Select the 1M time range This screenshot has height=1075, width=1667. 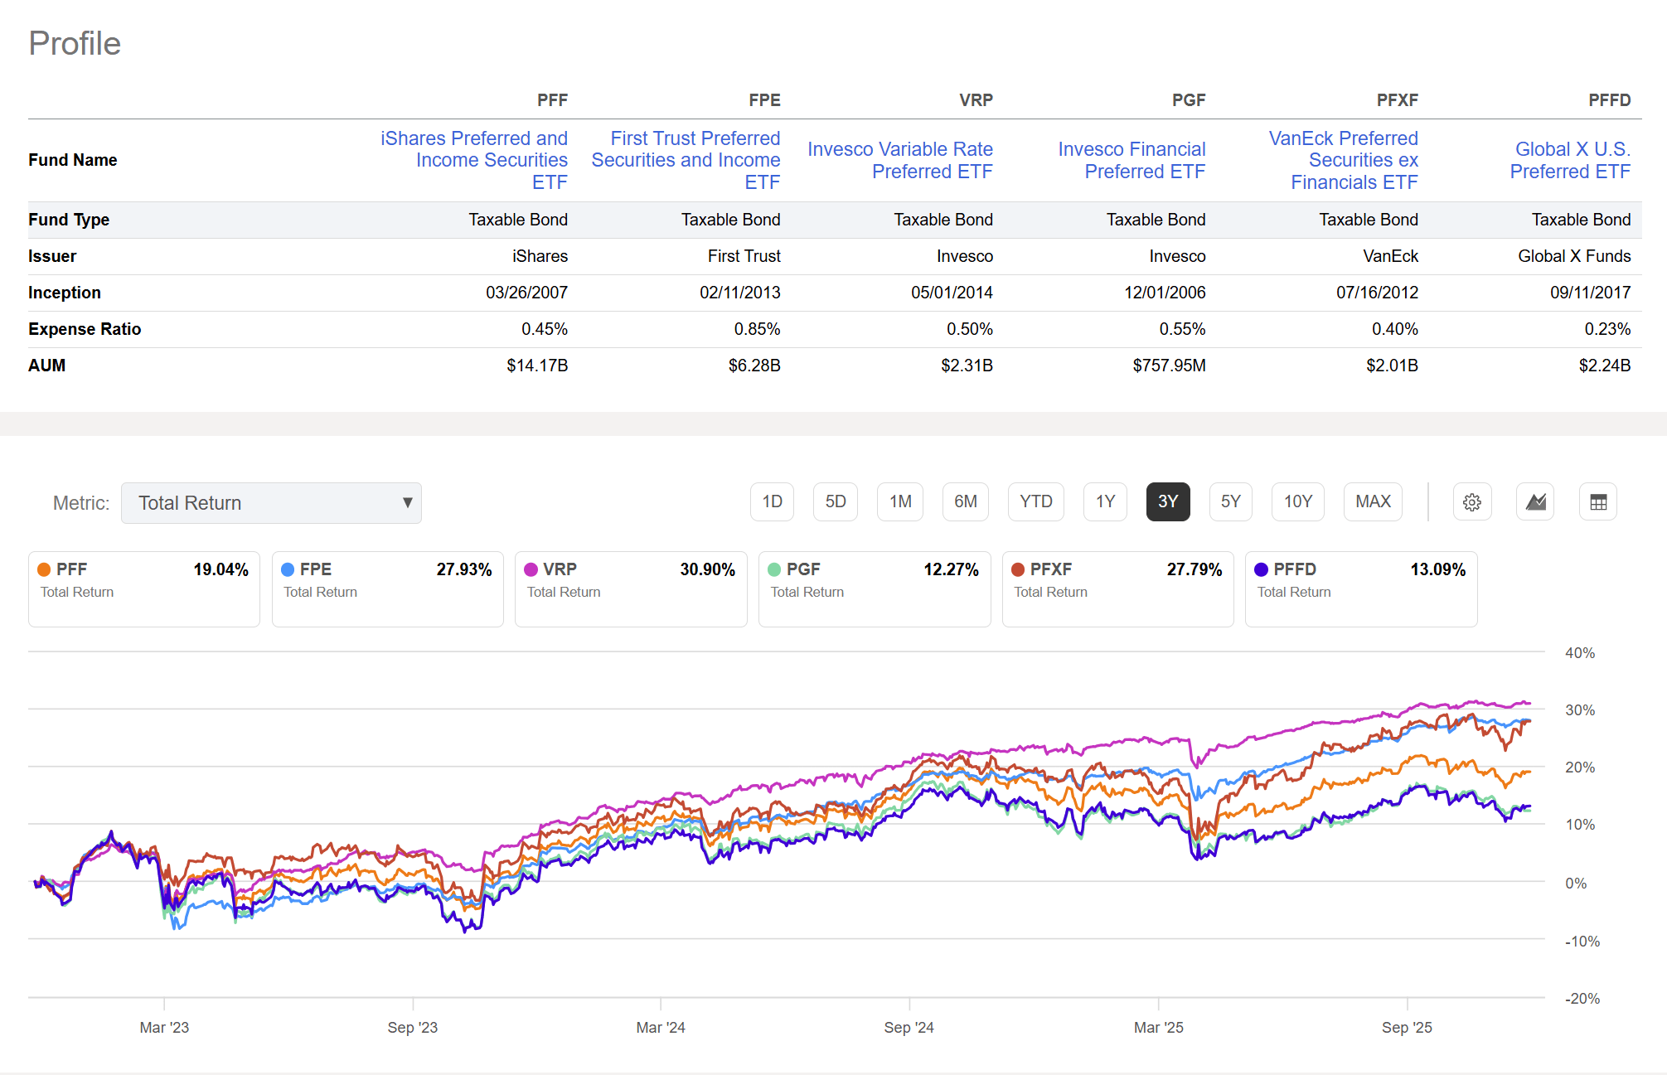tap(900, 502)
